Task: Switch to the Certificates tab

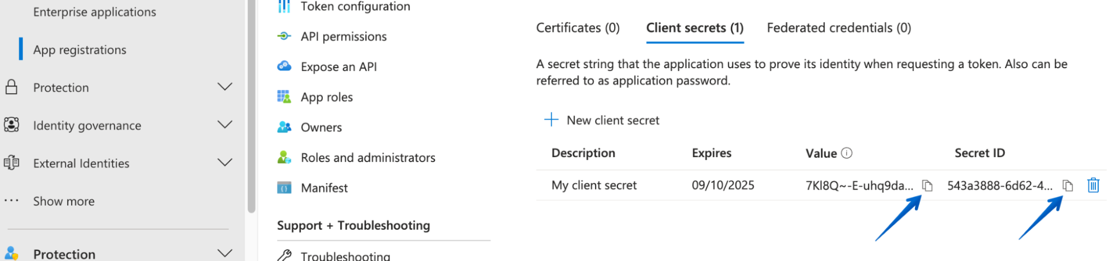Action: [578, 28]
